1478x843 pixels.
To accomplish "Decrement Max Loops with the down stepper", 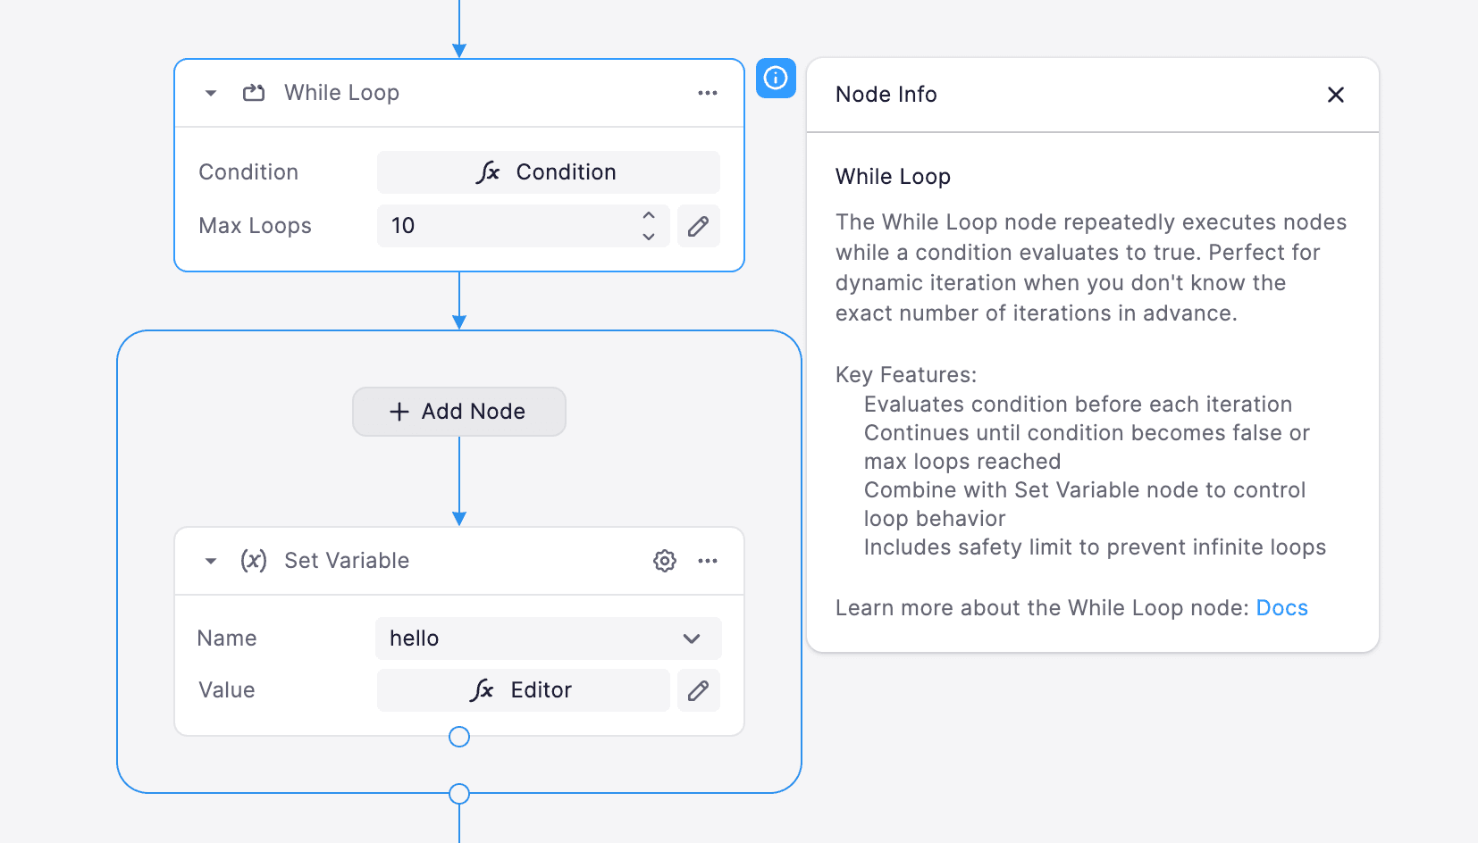I will pos(649,236).
